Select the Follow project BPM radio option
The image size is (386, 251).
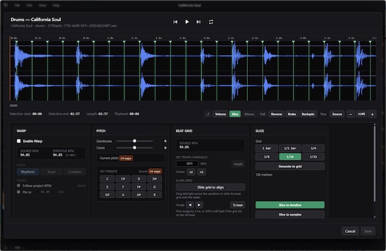19,185
